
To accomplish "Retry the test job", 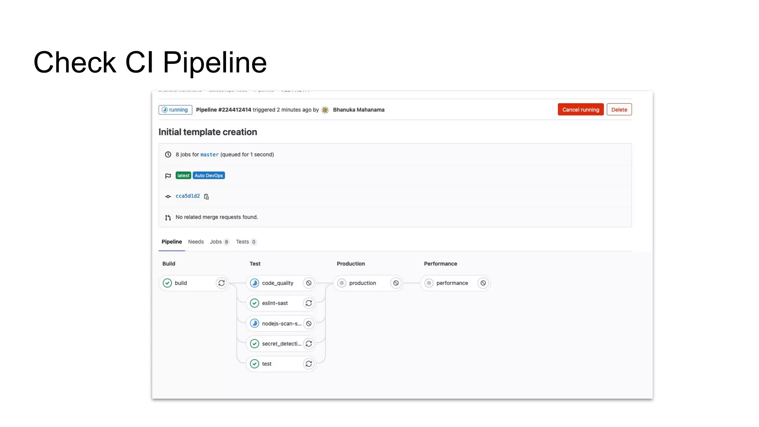I will pos(309,364).
